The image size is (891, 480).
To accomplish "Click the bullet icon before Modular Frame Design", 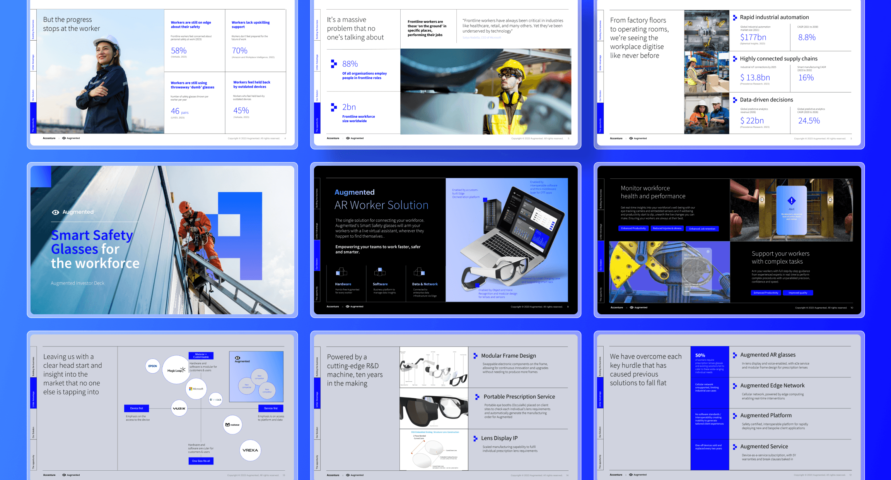I will [475, 356].
